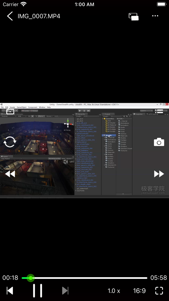Take a snapshot with the camera icon
Screen dimensions: 169x301
pyautogui.click(x=159, y=142)
